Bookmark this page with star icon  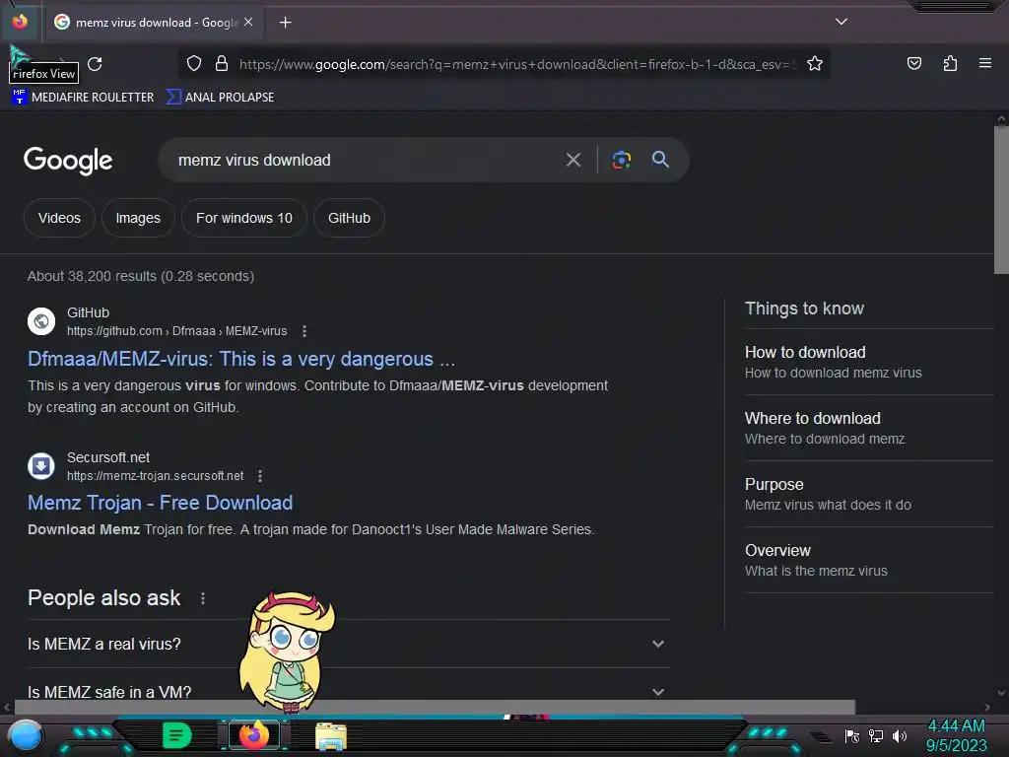point(815,64)
